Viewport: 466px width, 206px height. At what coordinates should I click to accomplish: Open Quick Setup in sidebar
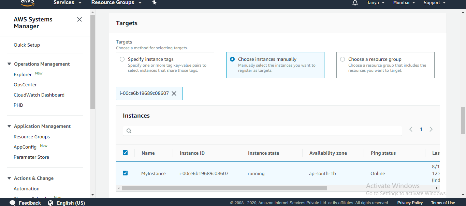point(27,45)
